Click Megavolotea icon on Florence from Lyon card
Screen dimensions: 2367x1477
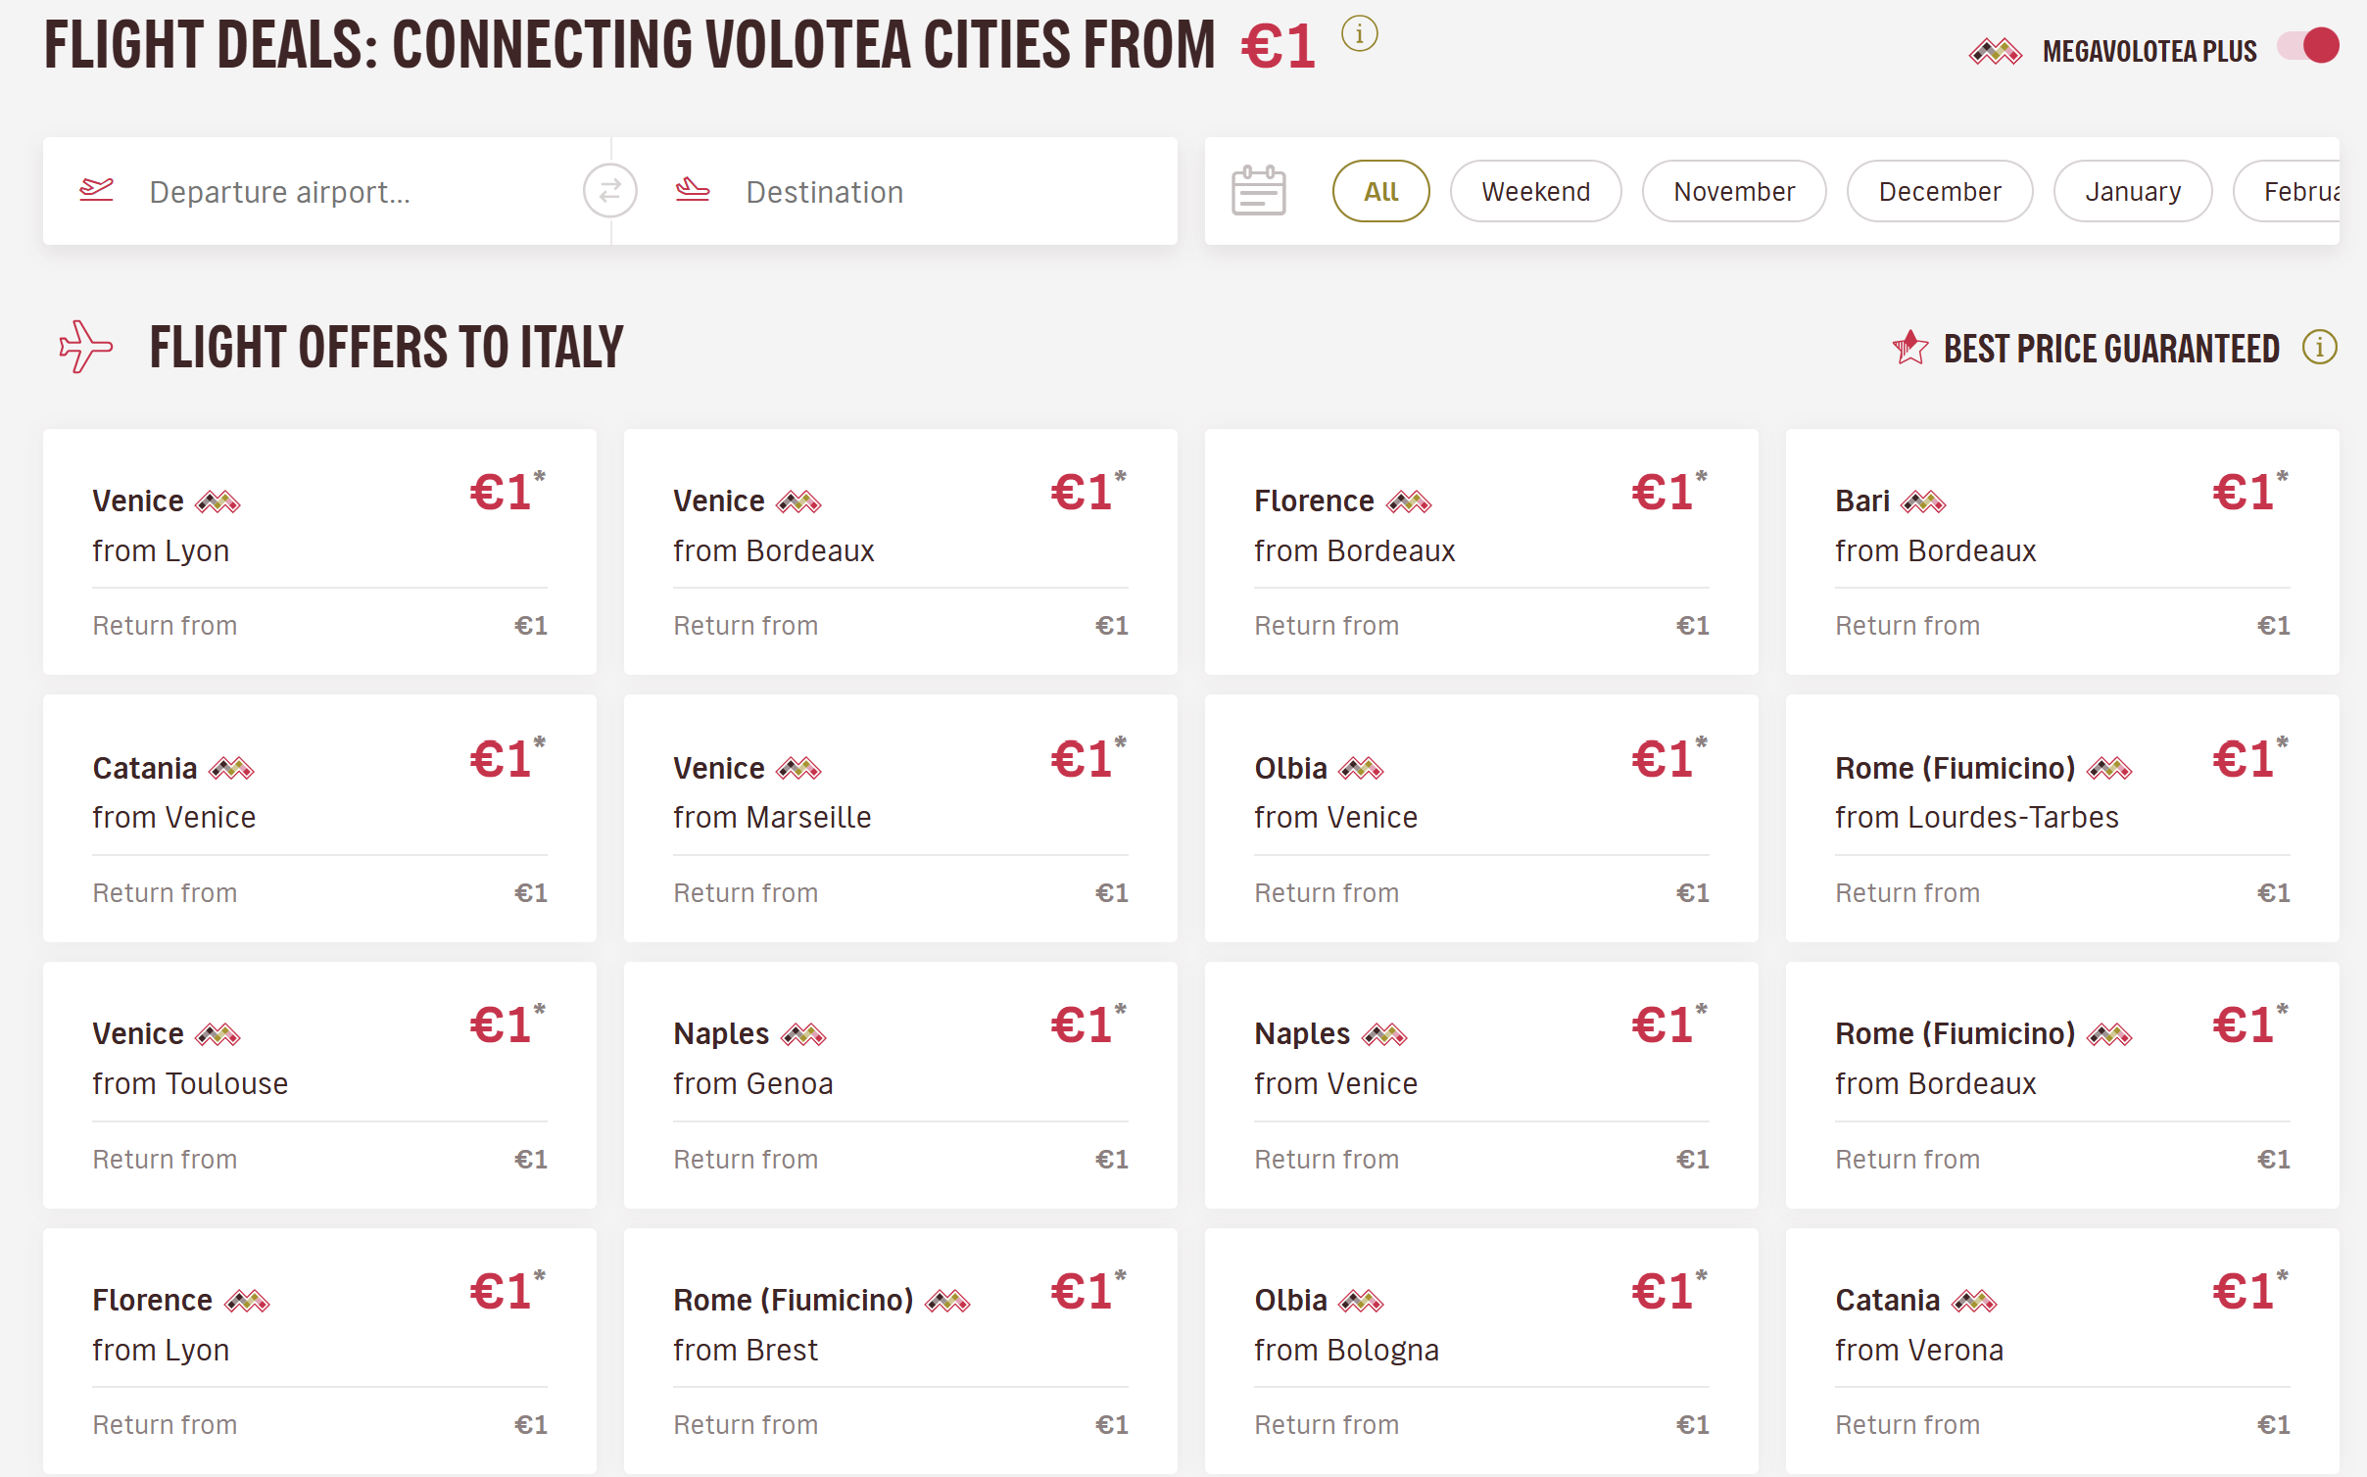click(x=247, y=1302)
